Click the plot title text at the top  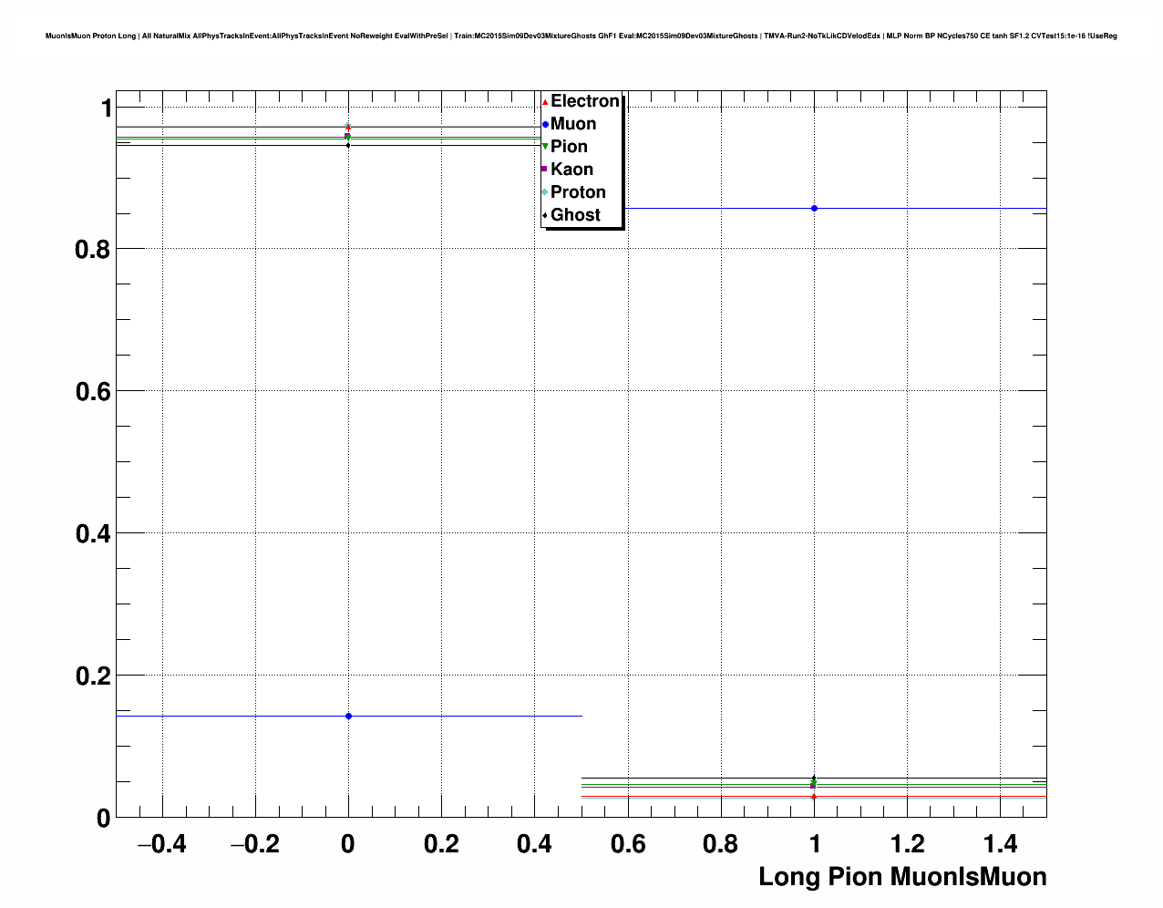click(581, 36)
